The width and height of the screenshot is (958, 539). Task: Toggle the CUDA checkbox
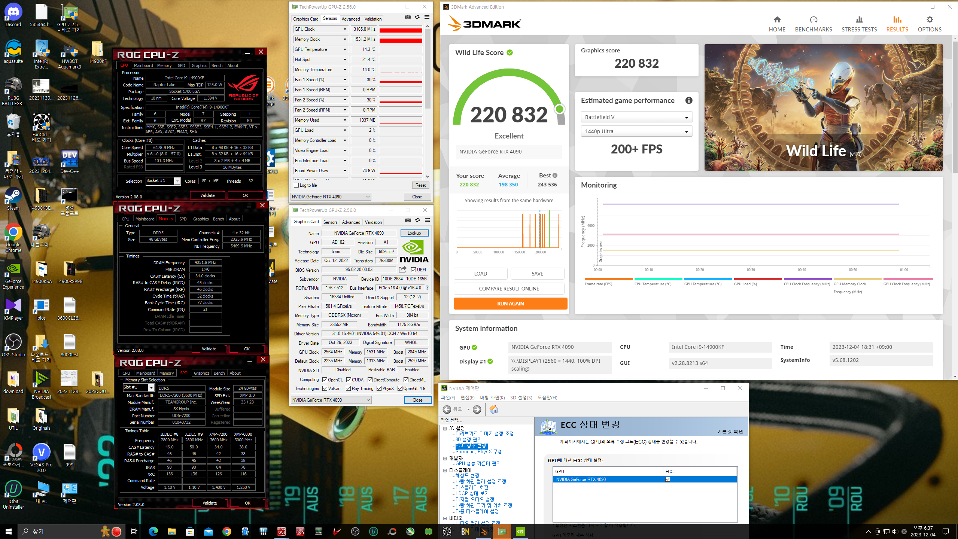click(349, 380)
